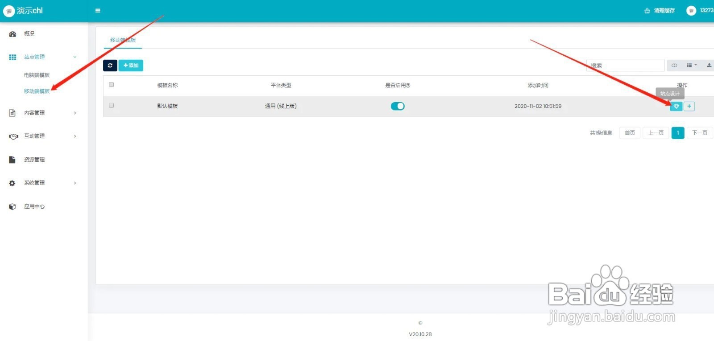This screenshot has width=714, height=341.
Task: Open the columns list dropdown
Action: pos(692,66)
